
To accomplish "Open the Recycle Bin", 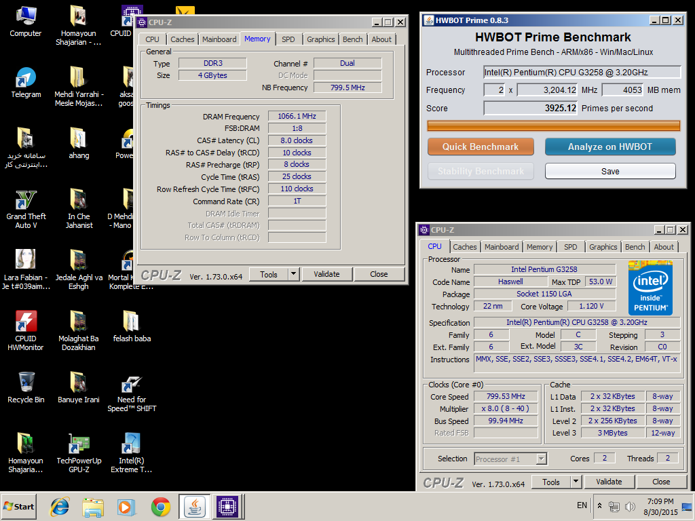I will coord(26,387).
